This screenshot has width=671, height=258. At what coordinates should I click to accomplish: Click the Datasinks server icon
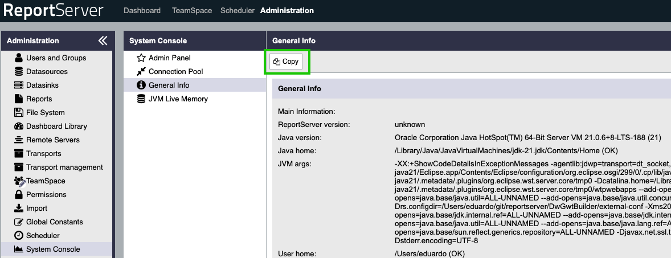tap(19, 85)
